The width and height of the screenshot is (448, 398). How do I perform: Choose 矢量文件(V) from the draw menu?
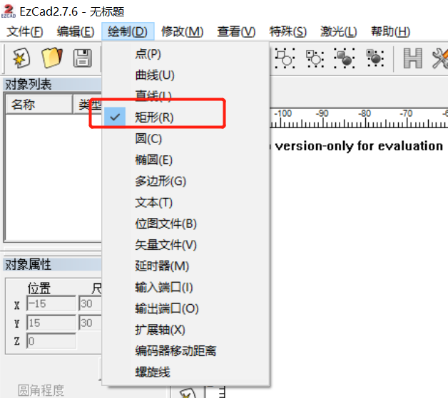[x=185, y=245]
